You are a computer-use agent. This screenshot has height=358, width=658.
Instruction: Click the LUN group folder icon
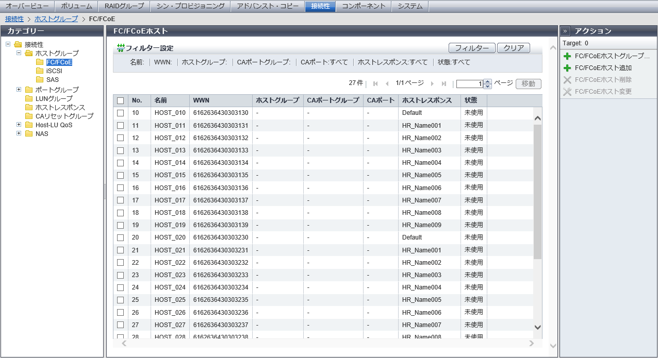coord(29,98)
